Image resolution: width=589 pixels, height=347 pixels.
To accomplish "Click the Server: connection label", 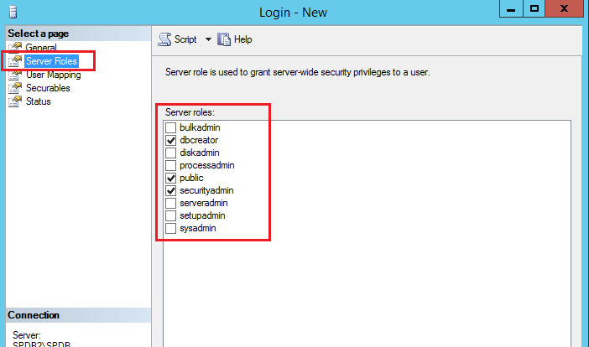I will pyautogui.click(x=27, y=335).
